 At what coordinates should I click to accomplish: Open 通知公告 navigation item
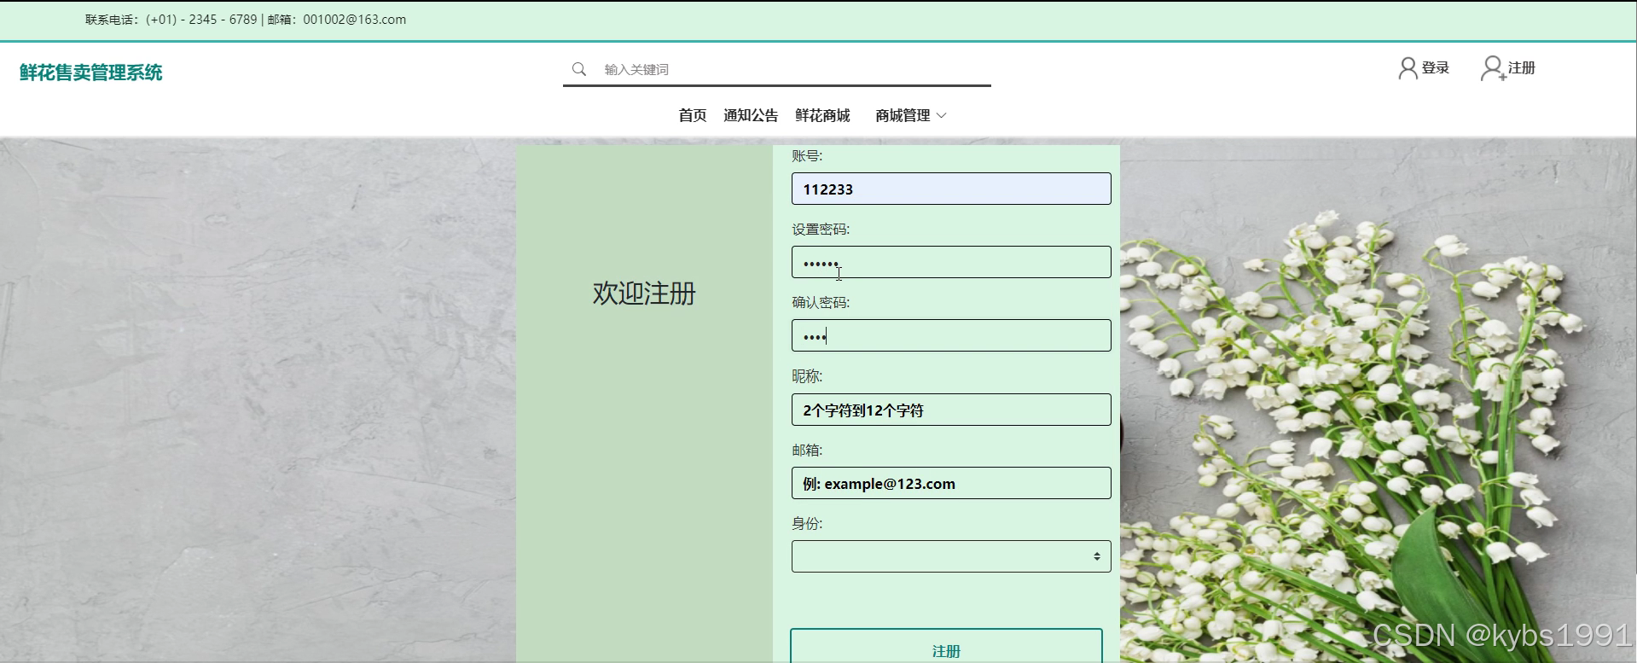coord(751,115)
